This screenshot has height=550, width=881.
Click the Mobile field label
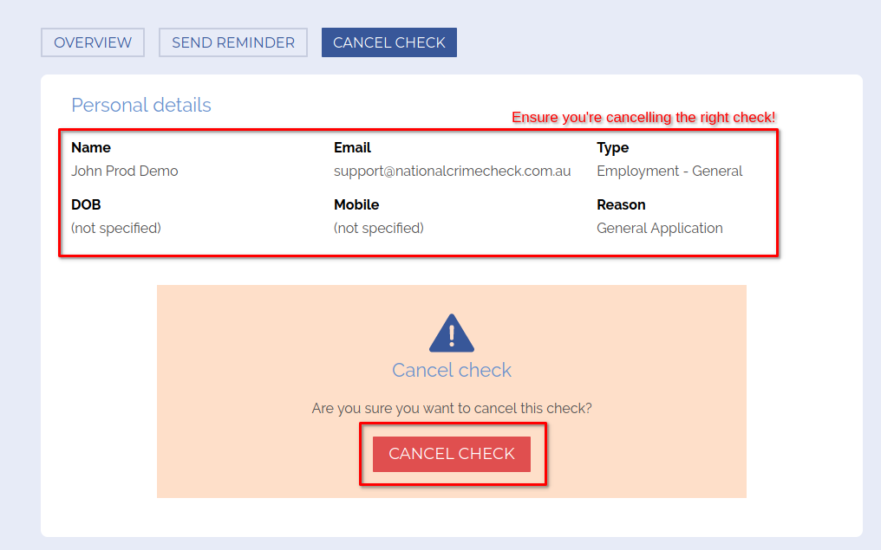[356, 204]
